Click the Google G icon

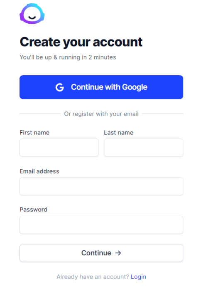60,87
